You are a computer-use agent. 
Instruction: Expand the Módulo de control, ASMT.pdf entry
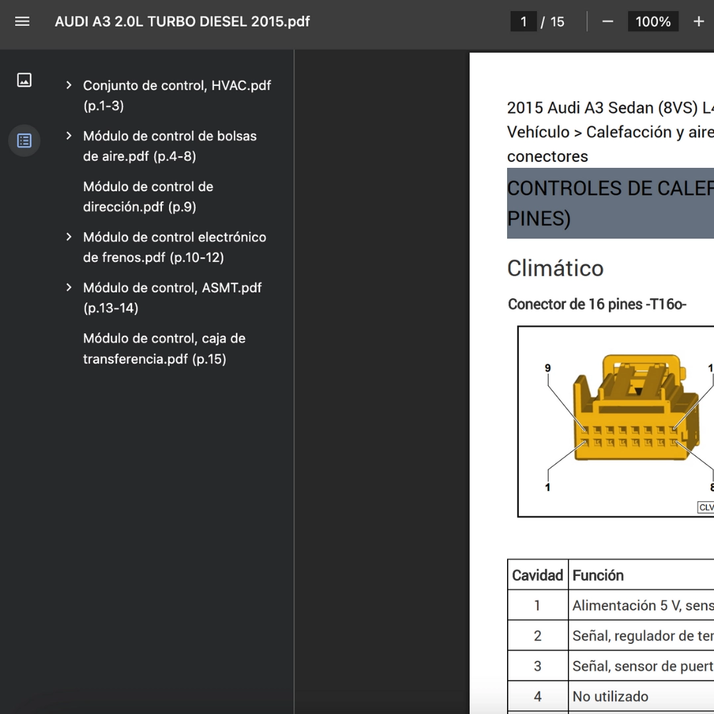click(69, 288)
